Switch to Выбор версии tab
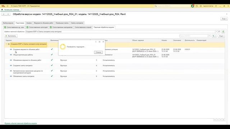 tap(8, 23)
